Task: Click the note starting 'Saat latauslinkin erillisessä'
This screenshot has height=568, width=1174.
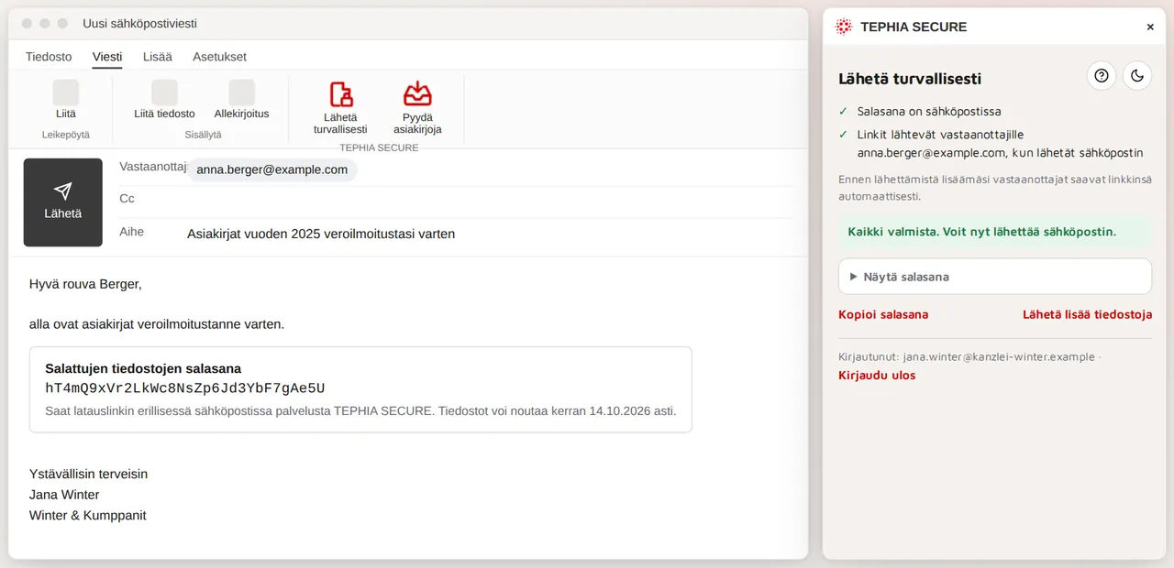Action: click(x=360, y=410)
